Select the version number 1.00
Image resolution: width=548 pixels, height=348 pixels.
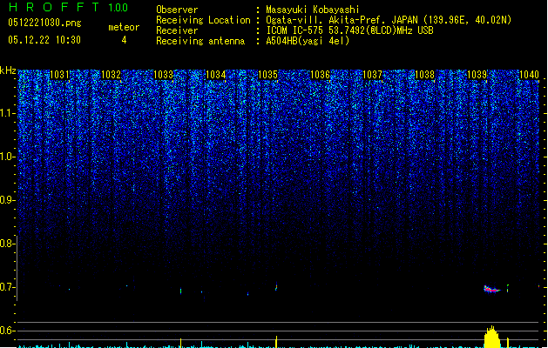(x=118, y=7)
